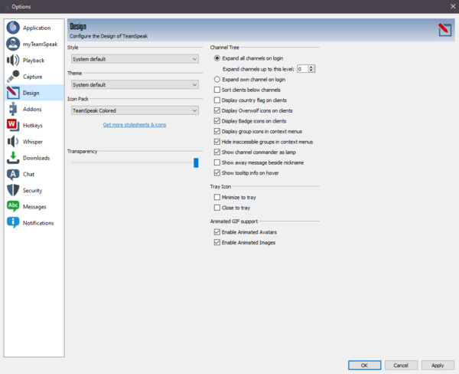Decrease the expand channels level value

coord(311,71)
